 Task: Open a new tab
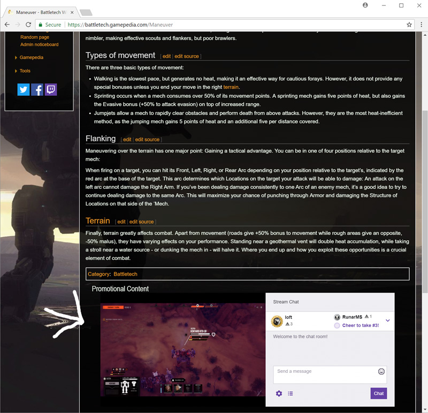pos(86,12)
